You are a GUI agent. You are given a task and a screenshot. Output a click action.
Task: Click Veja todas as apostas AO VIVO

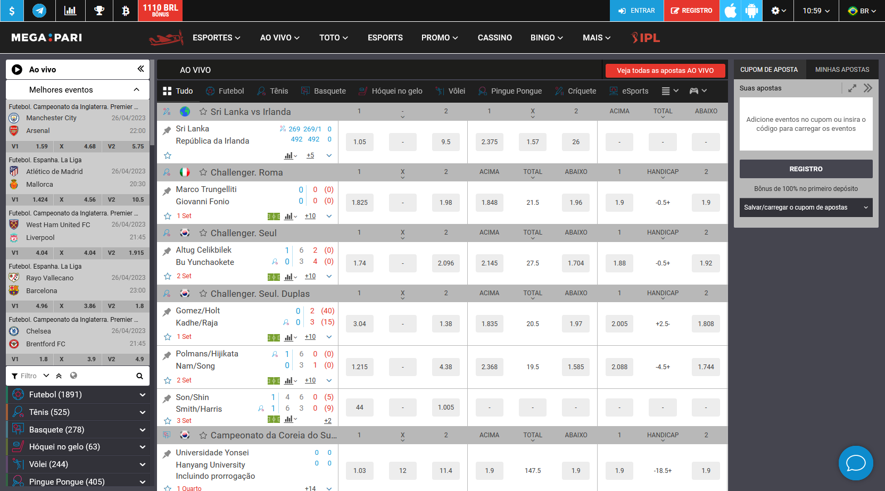tap(665, 71)
